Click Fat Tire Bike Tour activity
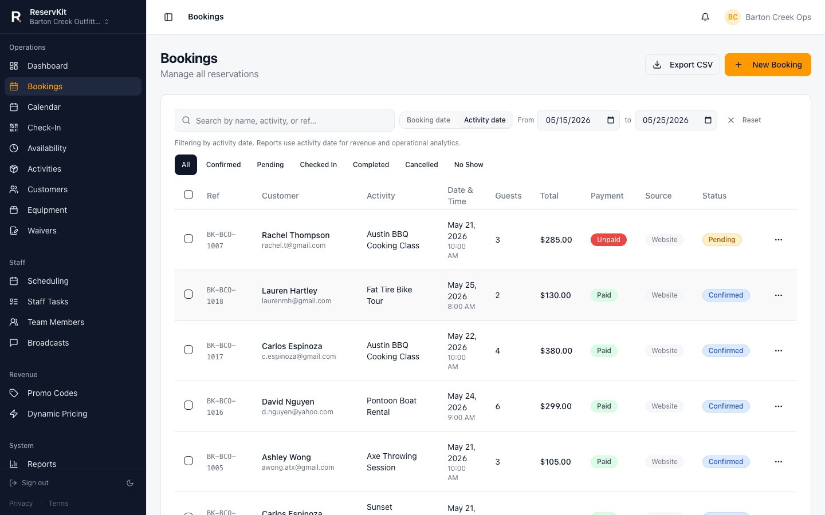The image size is (825, 515). (390, 295)
